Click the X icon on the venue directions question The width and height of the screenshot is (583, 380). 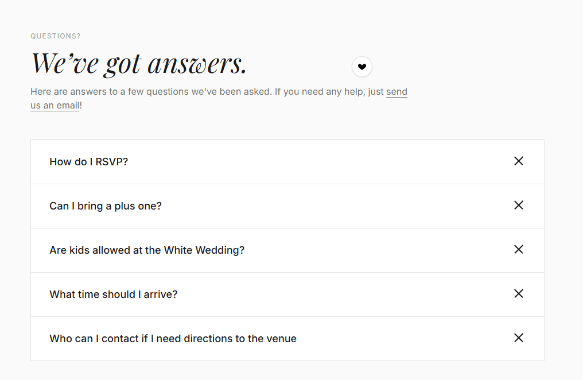point(519,338)
